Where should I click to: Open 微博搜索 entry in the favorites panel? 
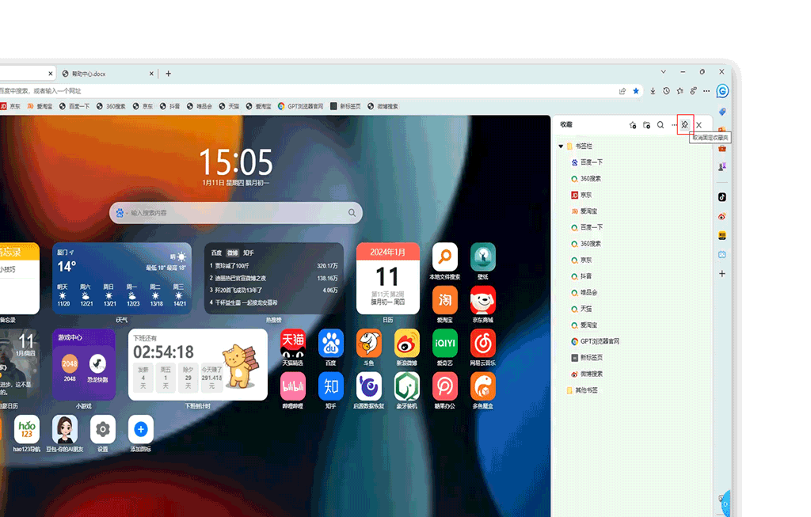(x=587, y=374)
